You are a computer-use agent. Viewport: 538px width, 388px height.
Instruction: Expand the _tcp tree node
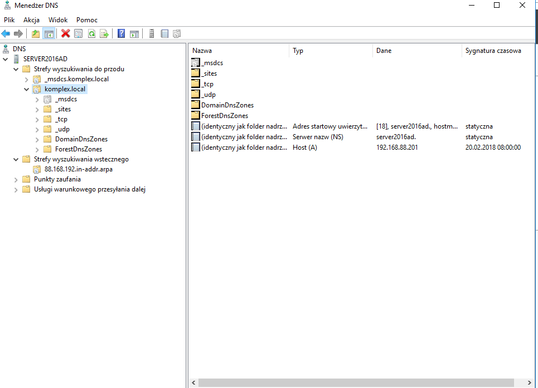pyautogui.click(x=37, y=120)
